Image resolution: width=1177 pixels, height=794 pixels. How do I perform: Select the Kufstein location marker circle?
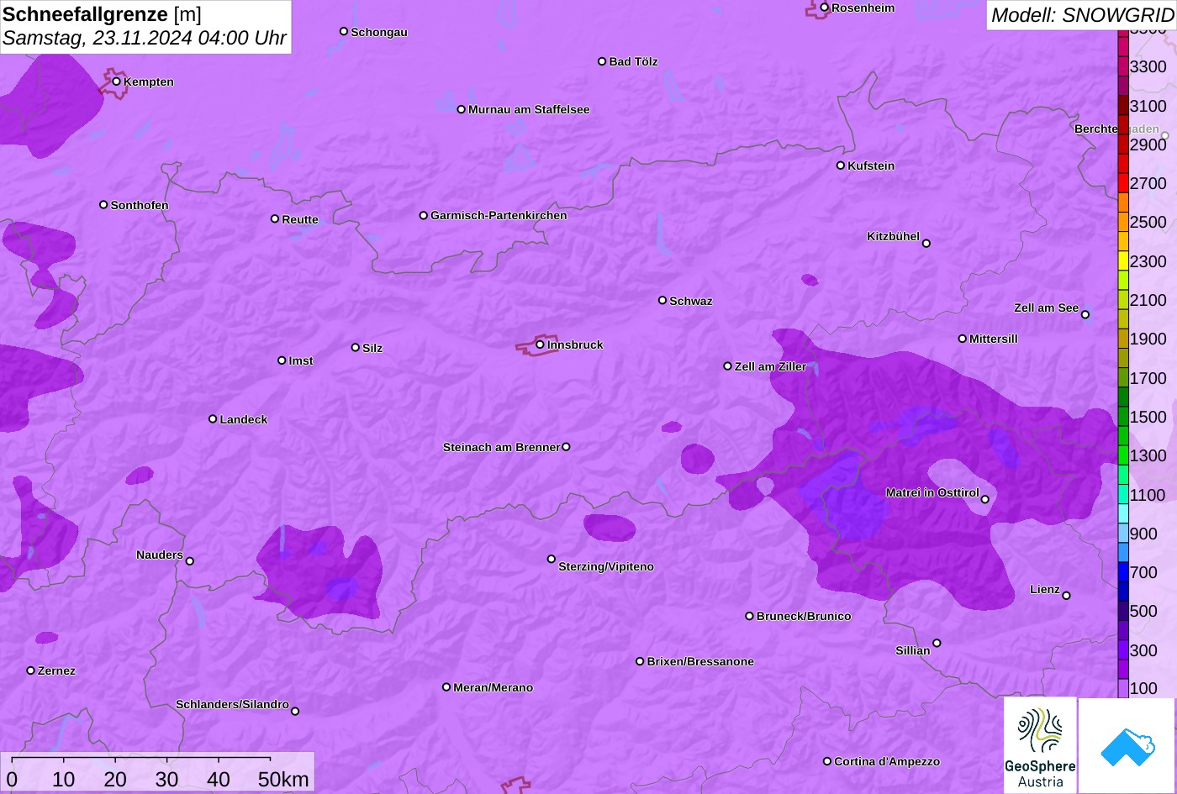point(841,166)
